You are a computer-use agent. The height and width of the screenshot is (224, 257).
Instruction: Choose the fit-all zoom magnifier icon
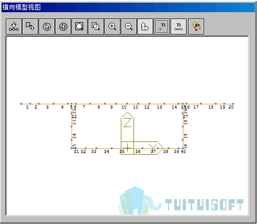(x=79, y=26)
